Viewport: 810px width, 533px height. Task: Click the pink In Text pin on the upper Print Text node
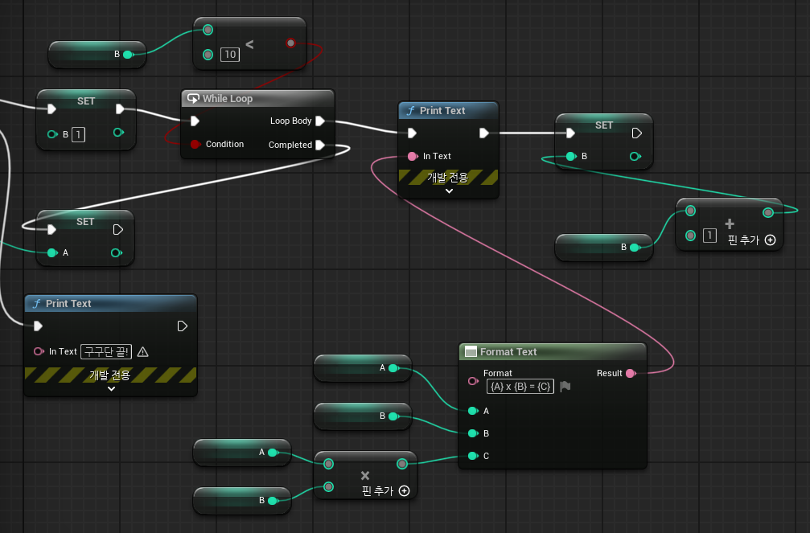point(413,156)
